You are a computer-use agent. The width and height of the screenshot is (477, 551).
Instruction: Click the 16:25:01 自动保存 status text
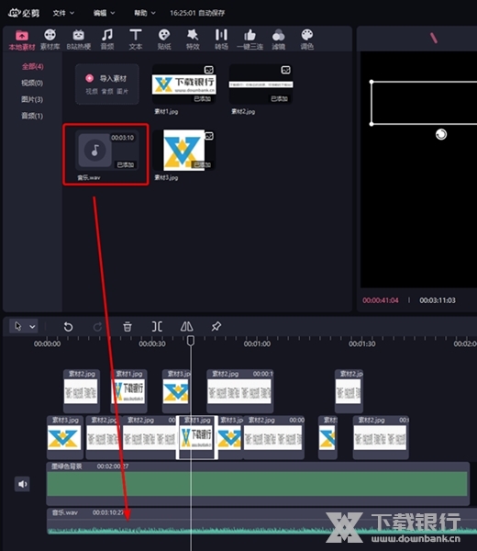click(197, 13)
